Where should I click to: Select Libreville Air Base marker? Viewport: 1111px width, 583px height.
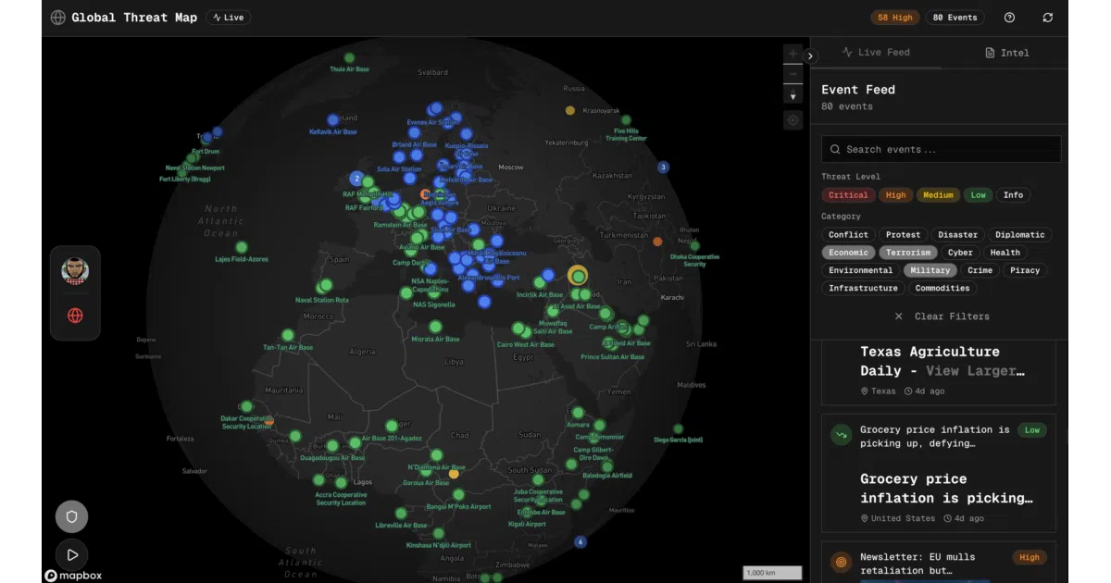click(402, 513)
